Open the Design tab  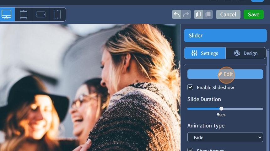(246, 53)
